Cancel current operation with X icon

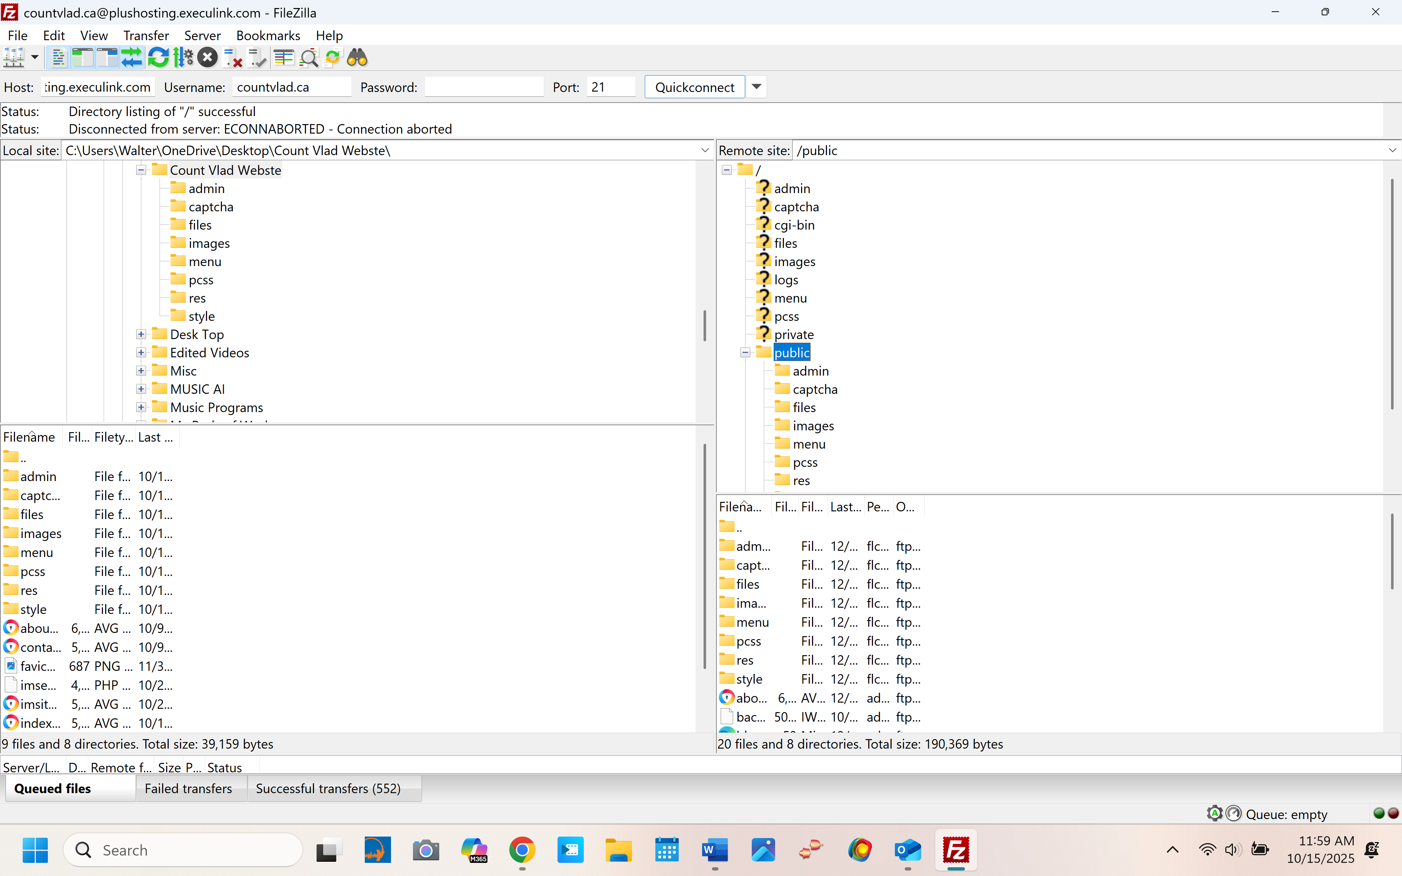[207, 57]
